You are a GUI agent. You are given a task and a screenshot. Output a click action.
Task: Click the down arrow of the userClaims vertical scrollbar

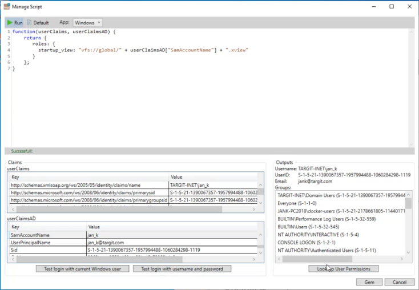[x=260, y=203]
